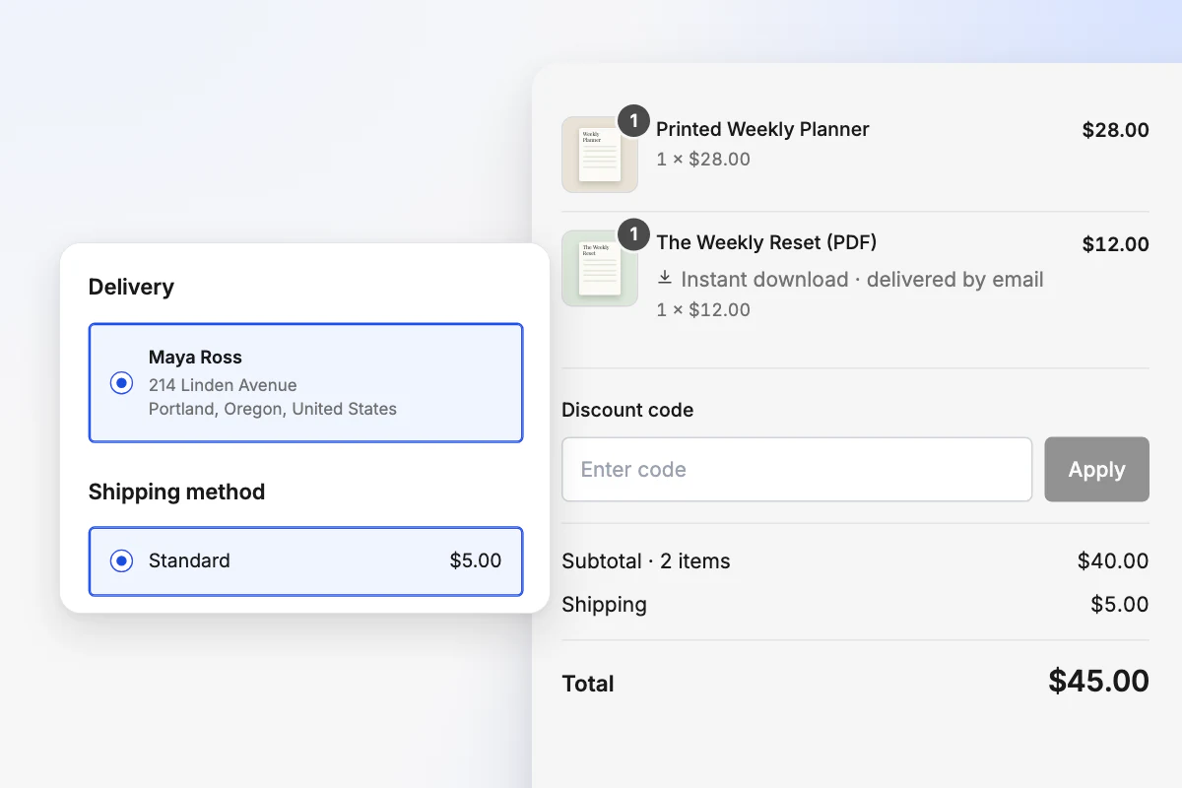The height and width of the screenshot is (788, 1182).
Task: Click the Maya Ross name
Action: coord(195,358)
